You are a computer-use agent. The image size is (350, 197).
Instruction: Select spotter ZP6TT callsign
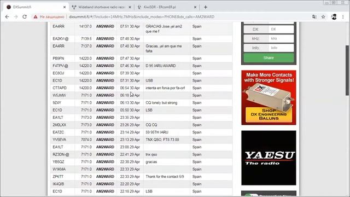pos(58,176)
